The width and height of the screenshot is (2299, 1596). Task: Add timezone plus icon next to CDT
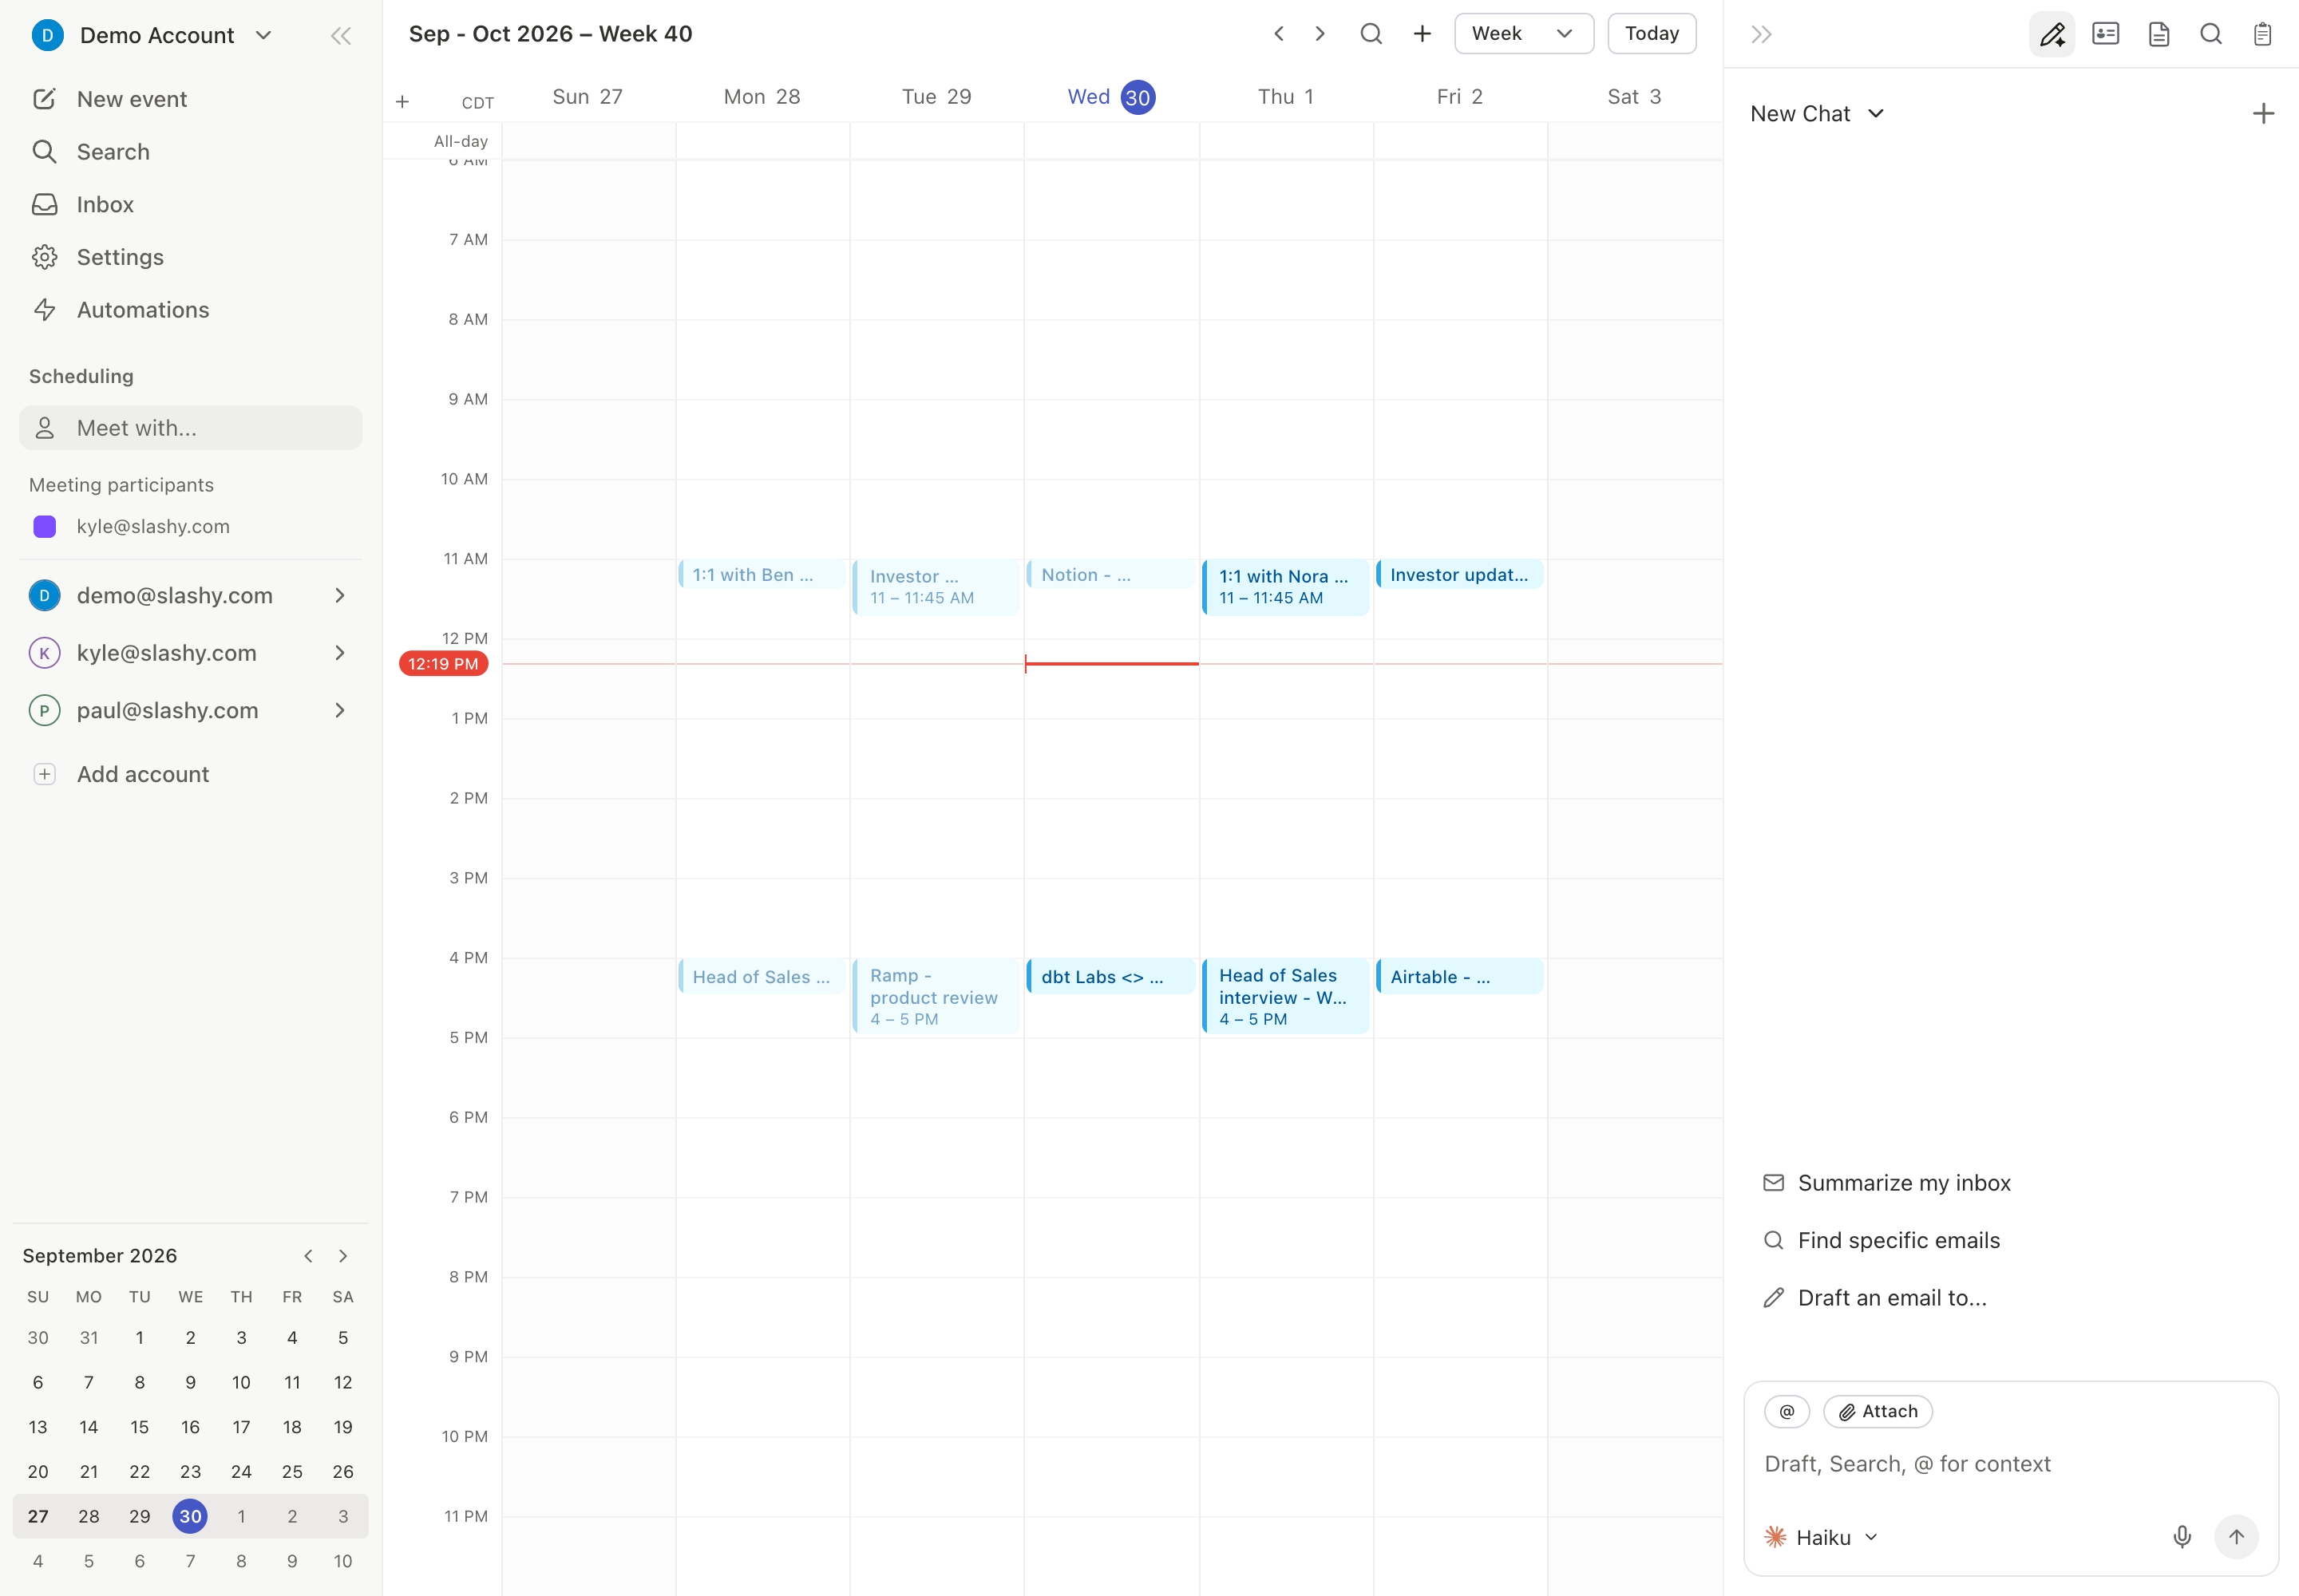(x=402, y=102)
